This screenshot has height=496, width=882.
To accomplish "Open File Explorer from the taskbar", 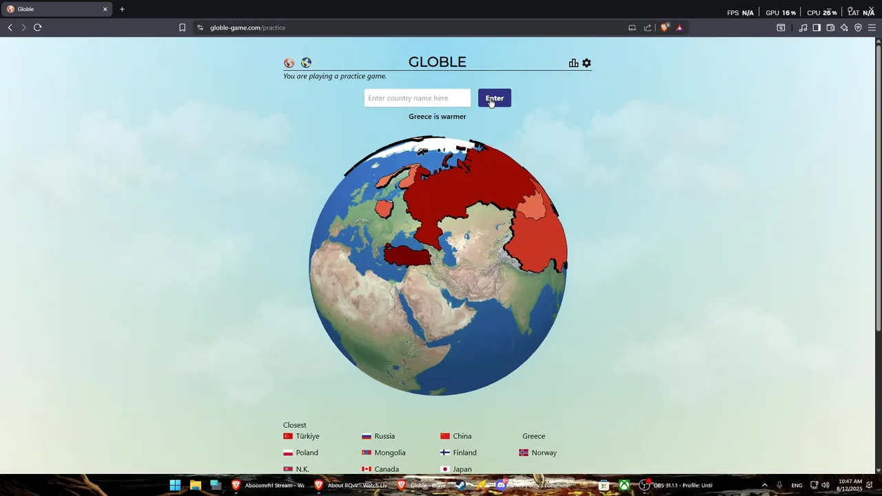I will coord(196,485).
